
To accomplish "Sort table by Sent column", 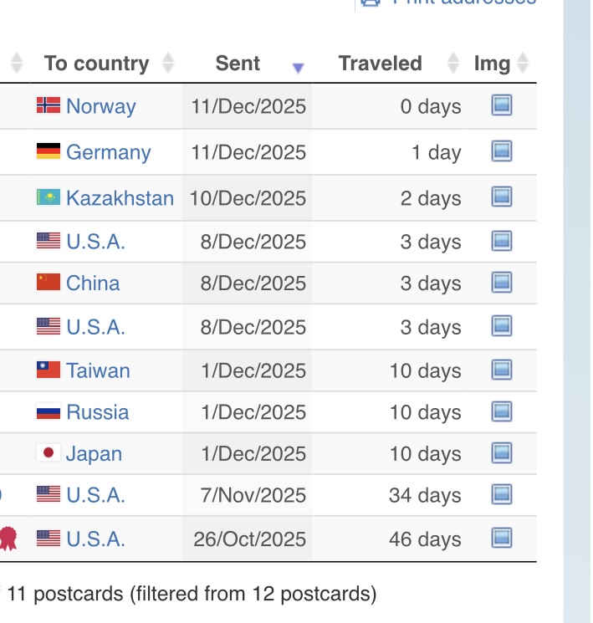I will click(238, 64).
